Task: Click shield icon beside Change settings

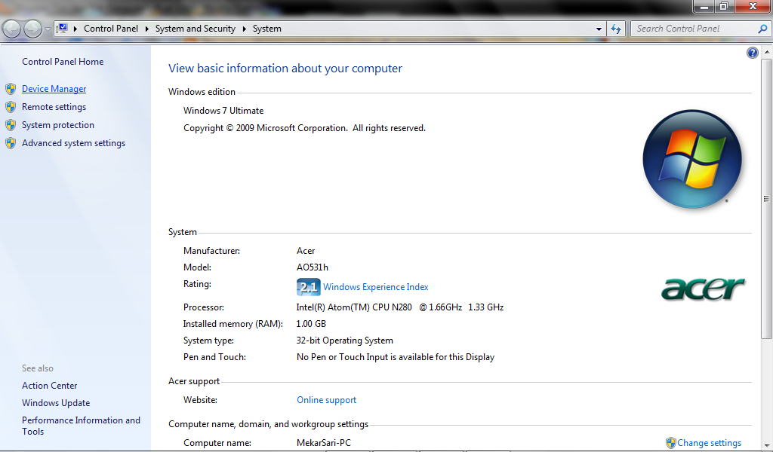Action: click(x=671, y=443)
